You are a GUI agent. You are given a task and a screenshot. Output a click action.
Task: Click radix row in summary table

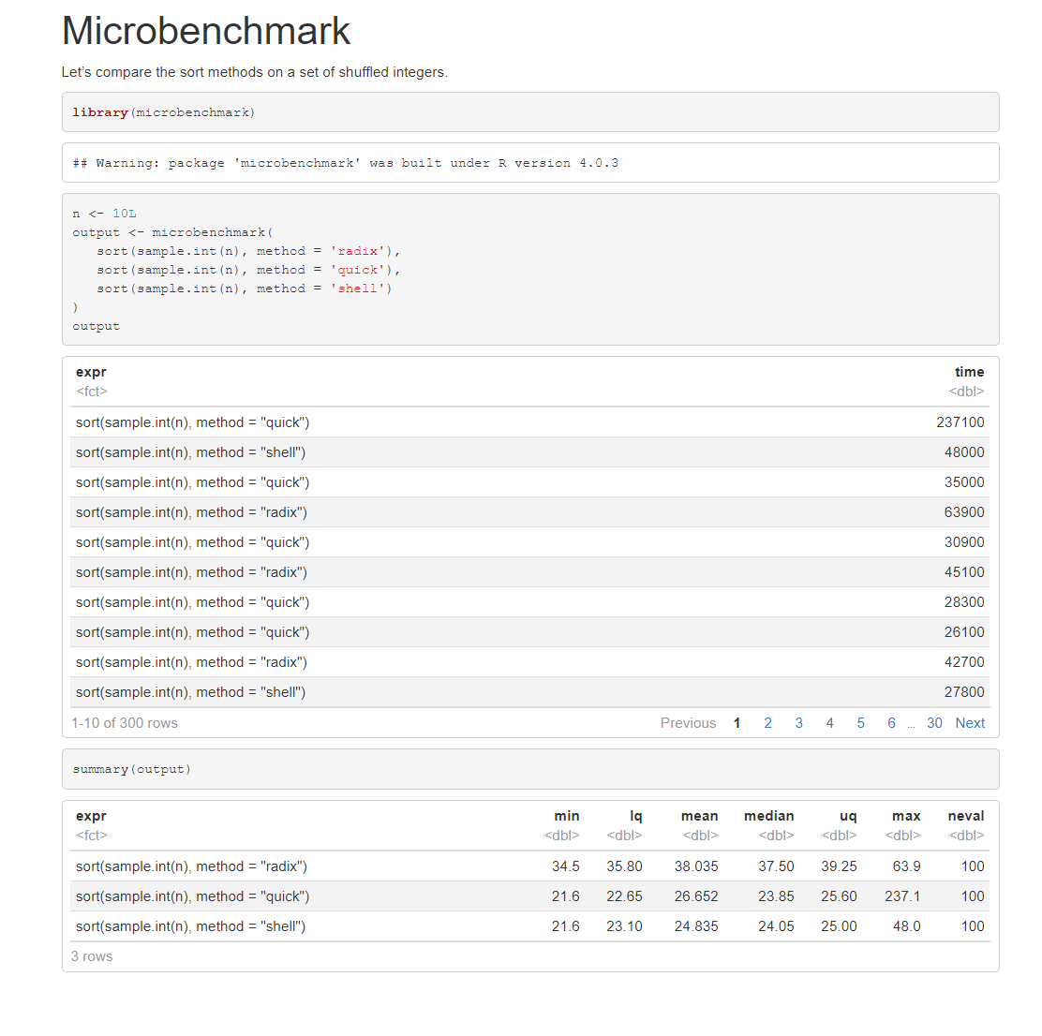coord(529,866)
